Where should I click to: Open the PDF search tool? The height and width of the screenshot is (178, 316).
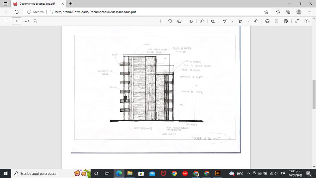35,21
